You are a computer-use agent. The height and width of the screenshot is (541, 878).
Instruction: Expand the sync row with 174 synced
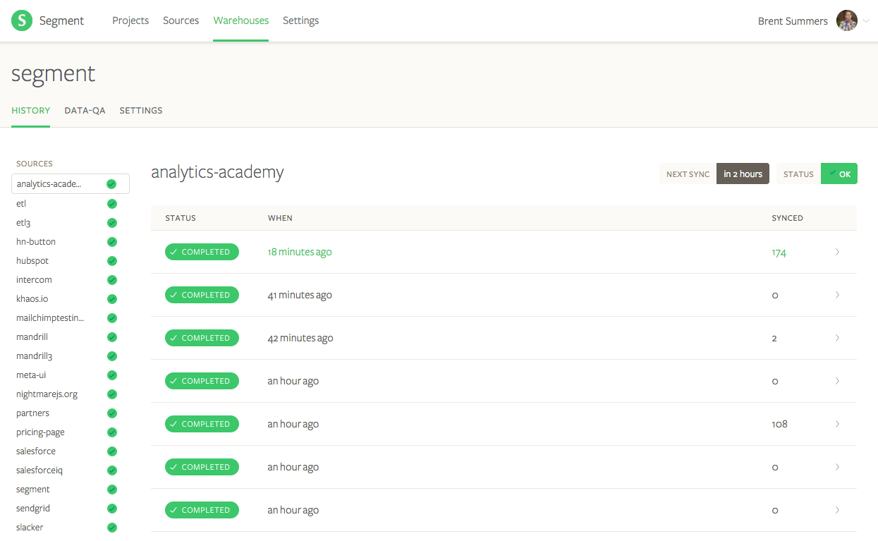(x=837, y=252)
